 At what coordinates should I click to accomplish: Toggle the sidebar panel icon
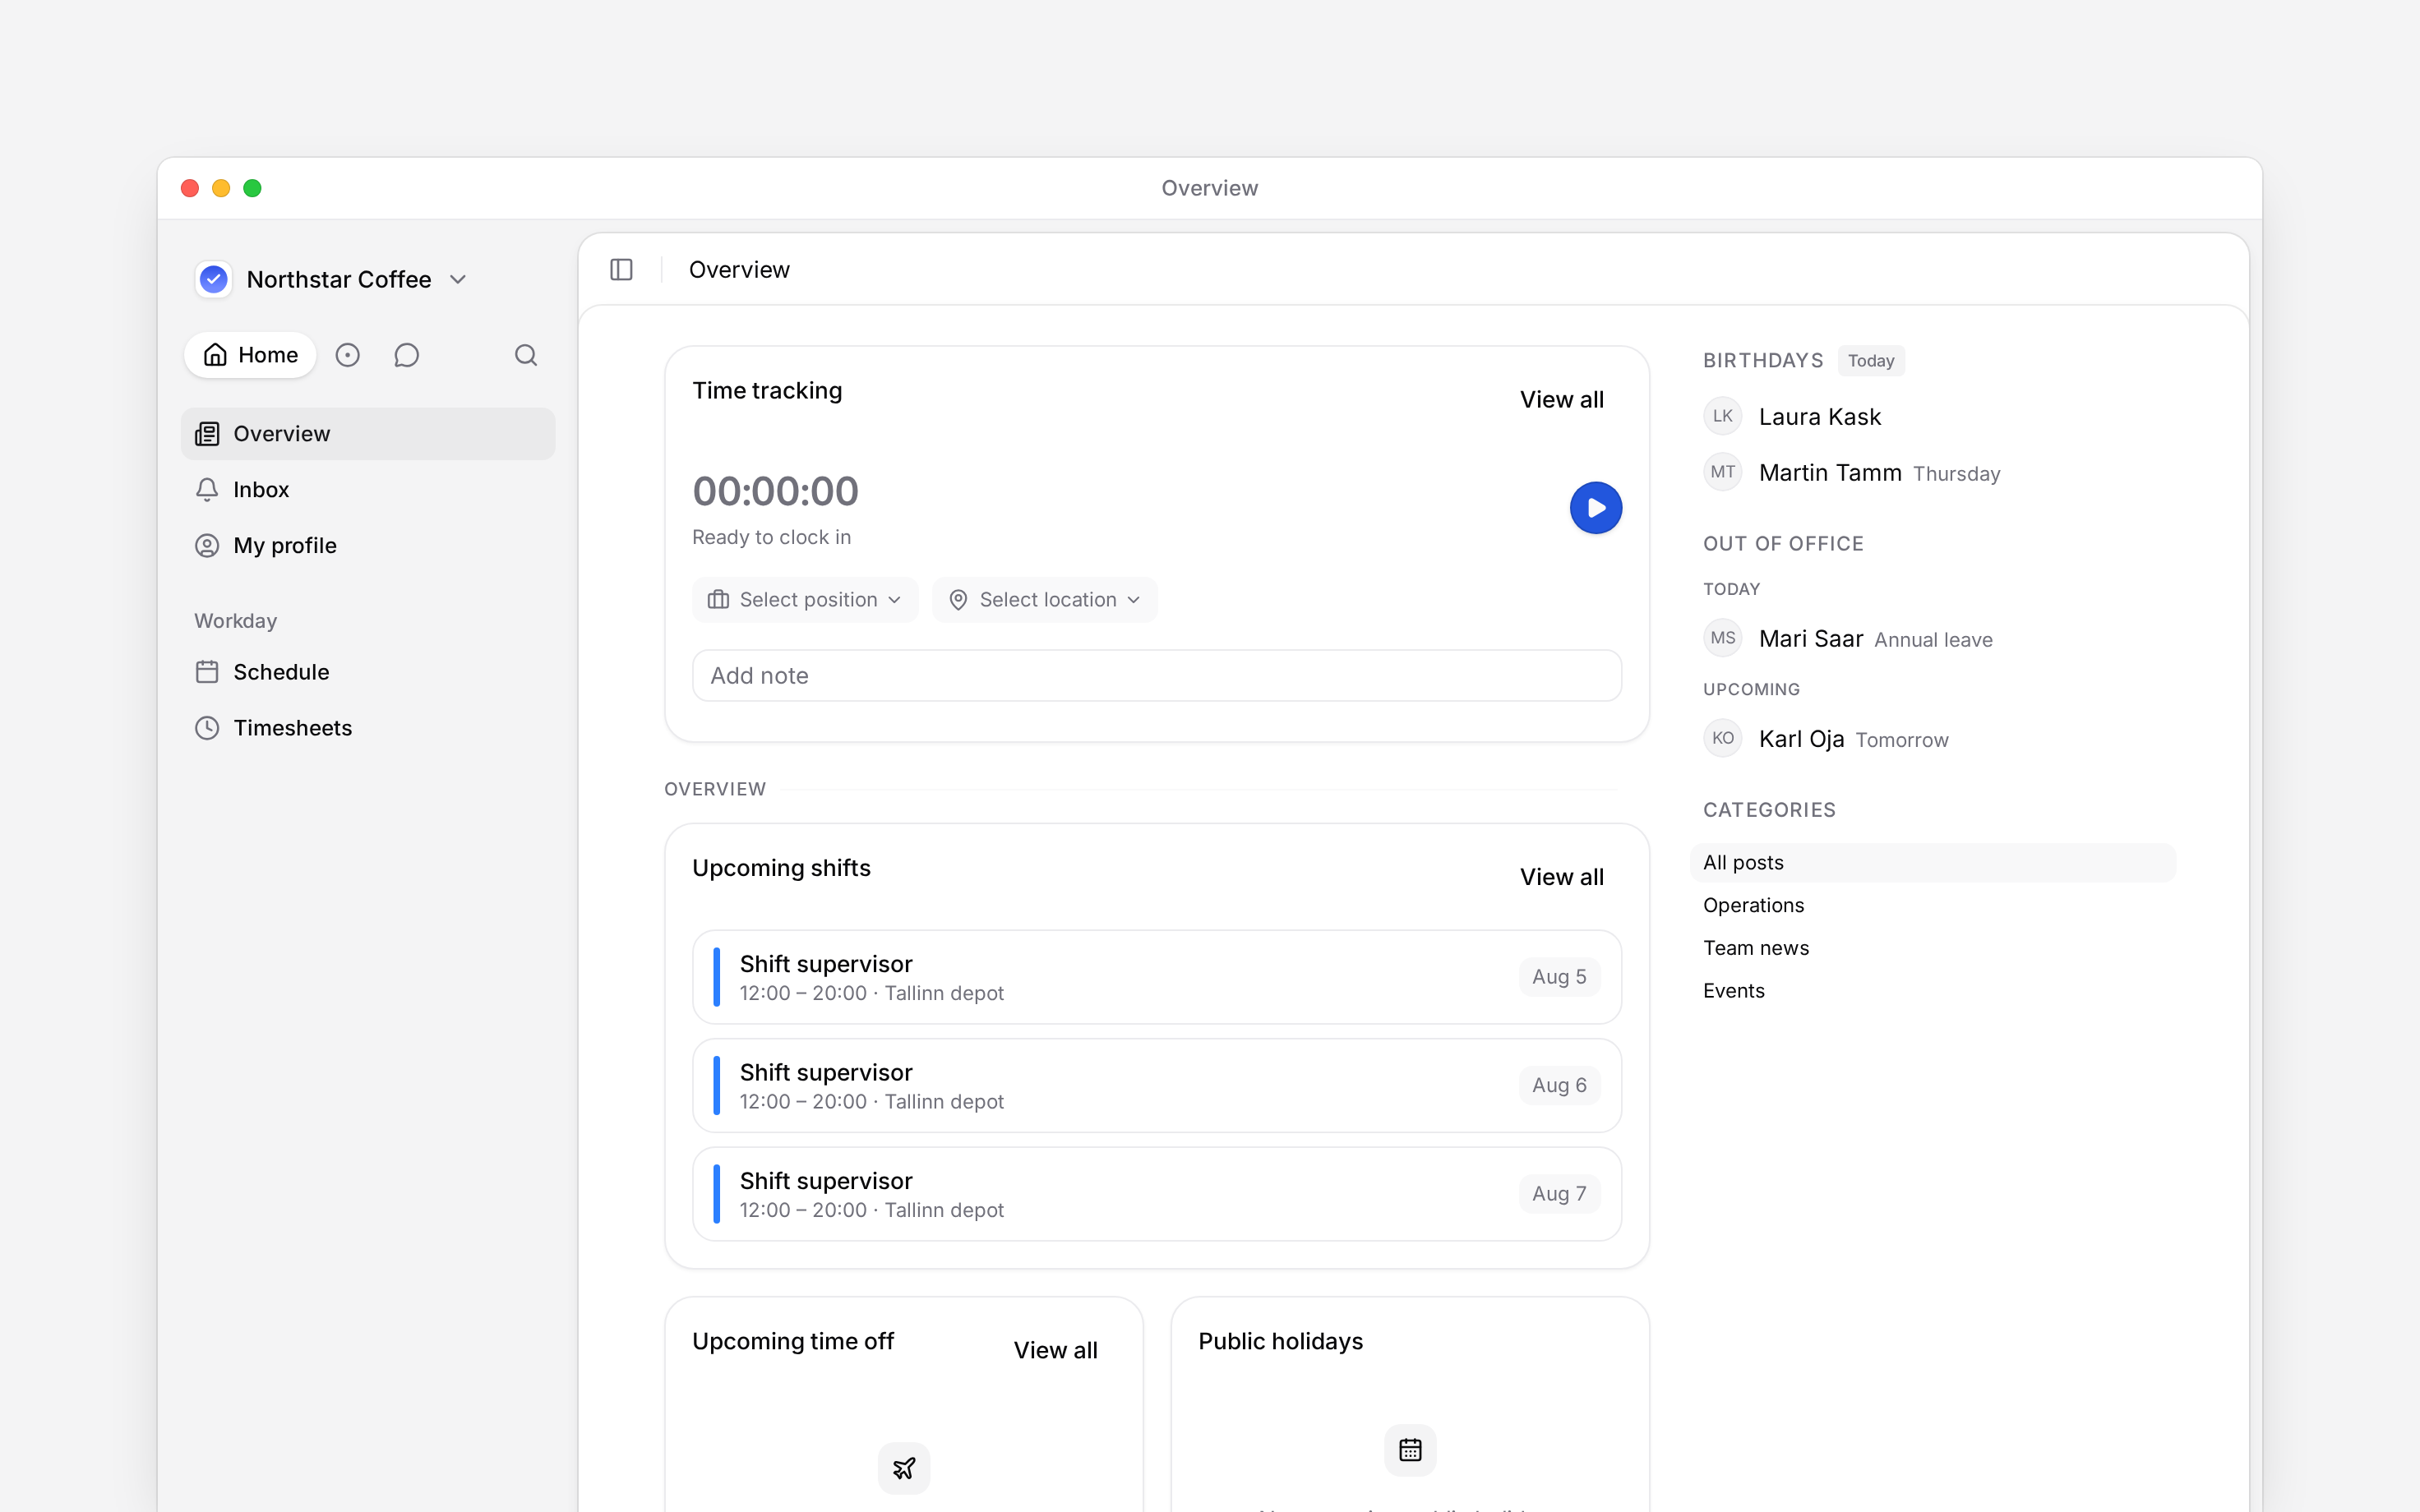[621, 270]
